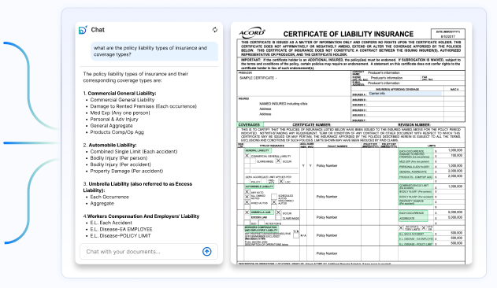Click the Commercial General Liability heading in answer
Screen dimensions: 497x288
[122, 93]
